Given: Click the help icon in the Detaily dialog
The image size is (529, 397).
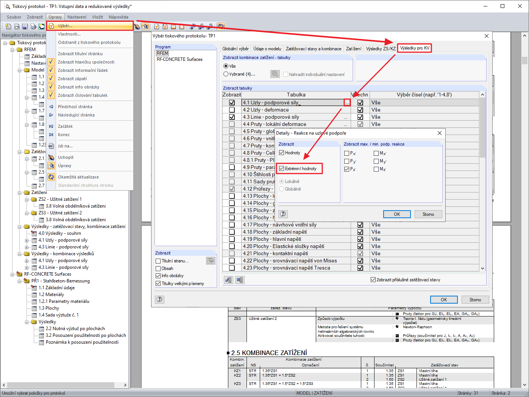Looking at the screenshot, I should click(283, 214).
